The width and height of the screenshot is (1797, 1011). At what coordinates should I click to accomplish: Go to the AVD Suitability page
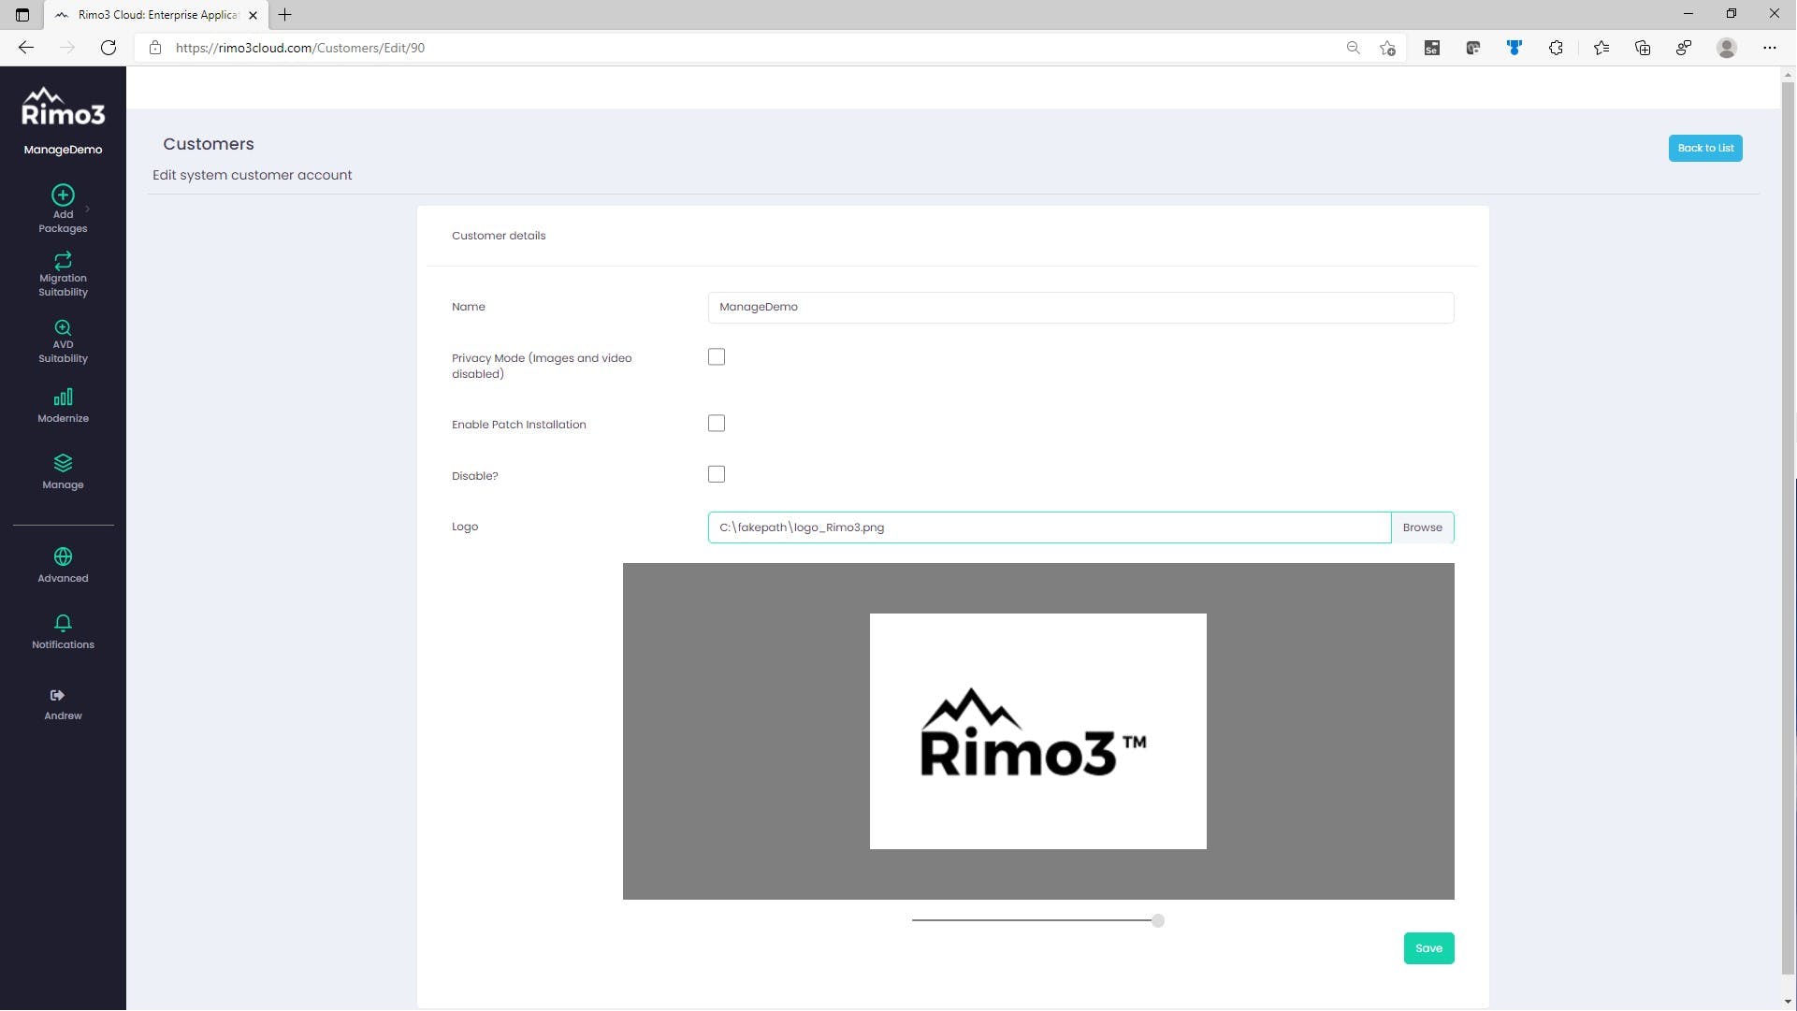click(x=63, y=340)
